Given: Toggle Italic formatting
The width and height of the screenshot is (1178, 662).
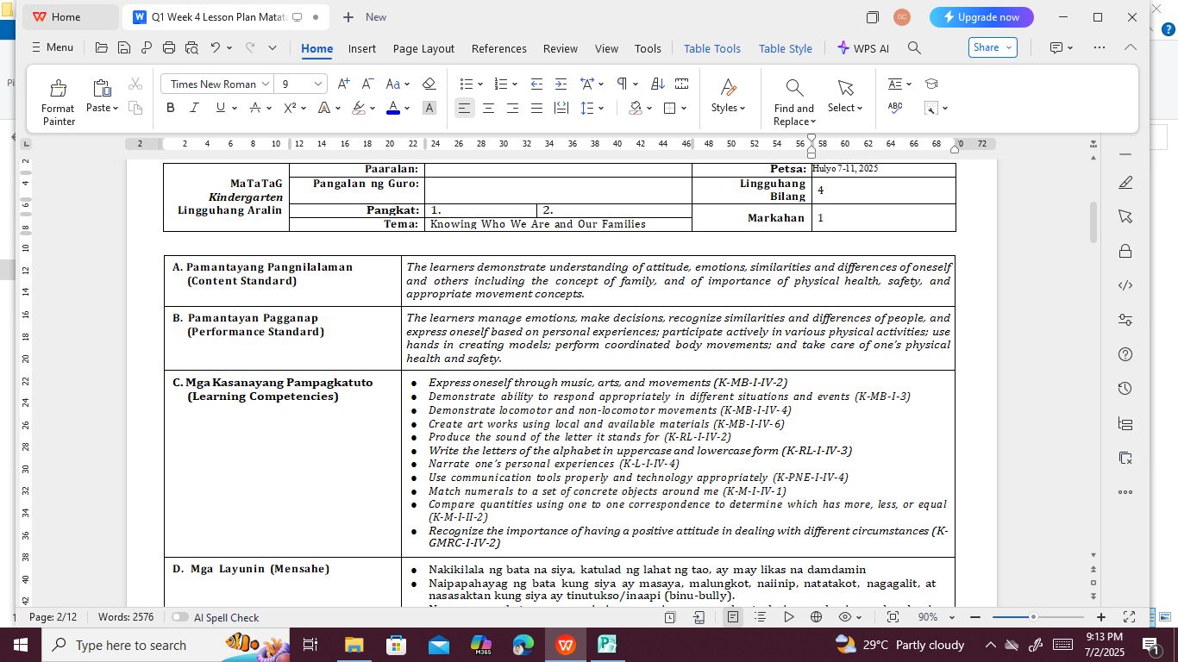Looking at the screenshot, I should [x=194, y=108].
